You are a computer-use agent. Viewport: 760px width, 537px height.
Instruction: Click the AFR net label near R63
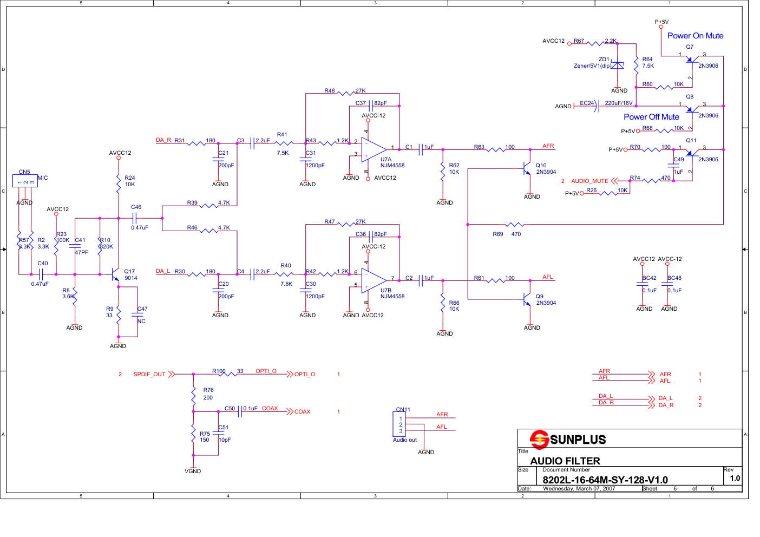point(548,146)
